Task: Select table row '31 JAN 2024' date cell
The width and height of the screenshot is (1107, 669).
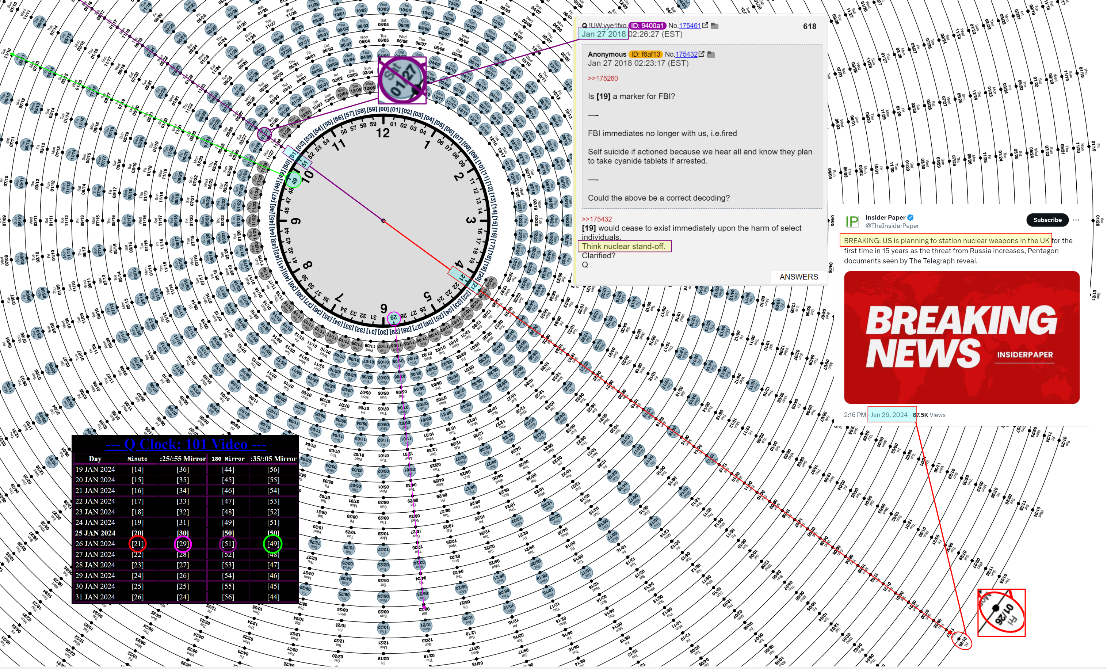Action: pos(95,597)
